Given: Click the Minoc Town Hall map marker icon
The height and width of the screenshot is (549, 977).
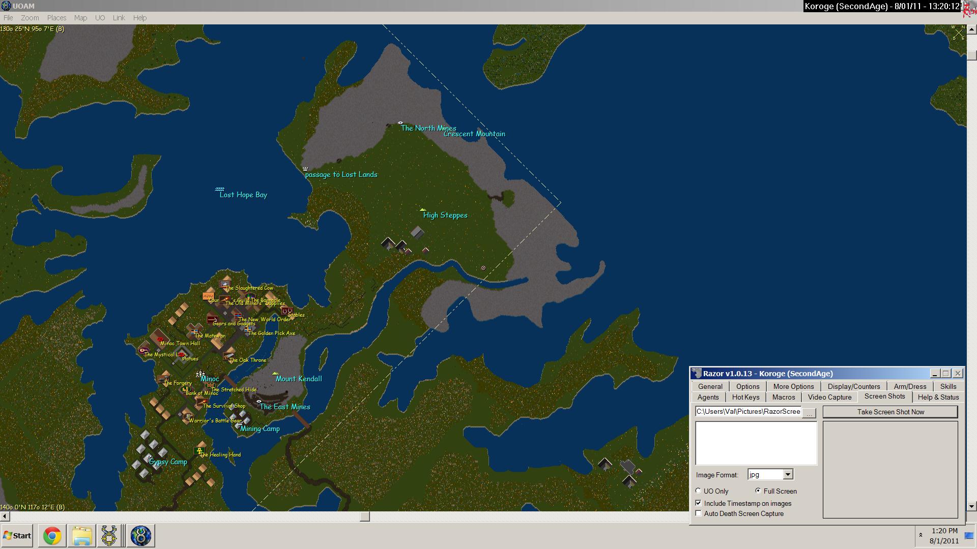Looking at the screenshot, I should (x=161, y=339).
